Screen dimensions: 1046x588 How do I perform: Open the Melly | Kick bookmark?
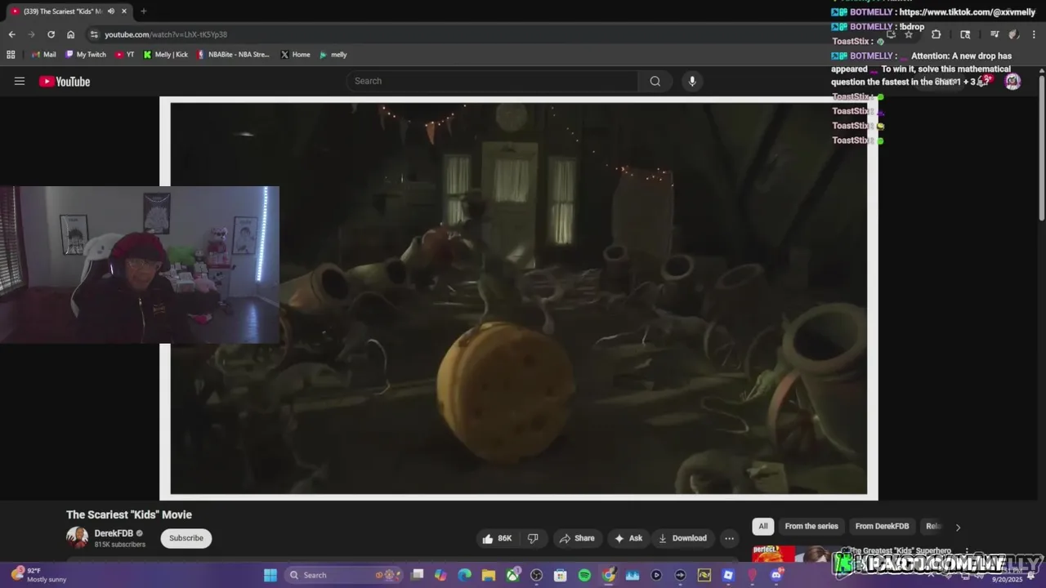point(165,55)
